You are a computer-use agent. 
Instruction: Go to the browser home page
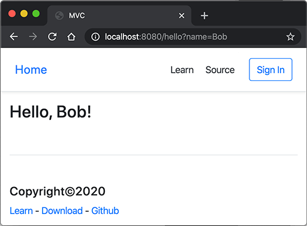coord(71,37)
